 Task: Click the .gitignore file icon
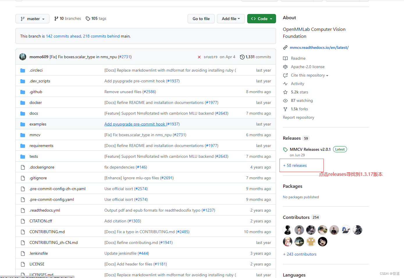click(23, 178)
